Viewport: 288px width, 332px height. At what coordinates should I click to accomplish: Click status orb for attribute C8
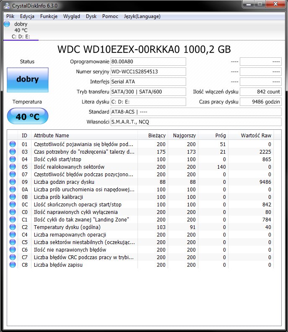pos(13,265)
